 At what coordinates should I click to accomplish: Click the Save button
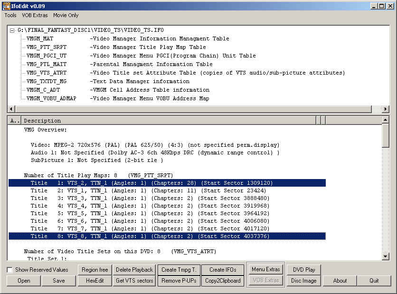coord(59,281)
